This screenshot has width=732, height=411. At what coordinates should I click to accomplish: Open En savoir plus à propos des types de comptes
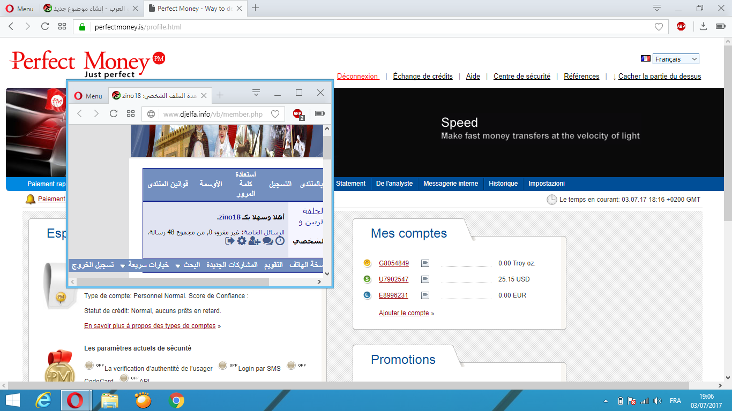click(150, 326)
